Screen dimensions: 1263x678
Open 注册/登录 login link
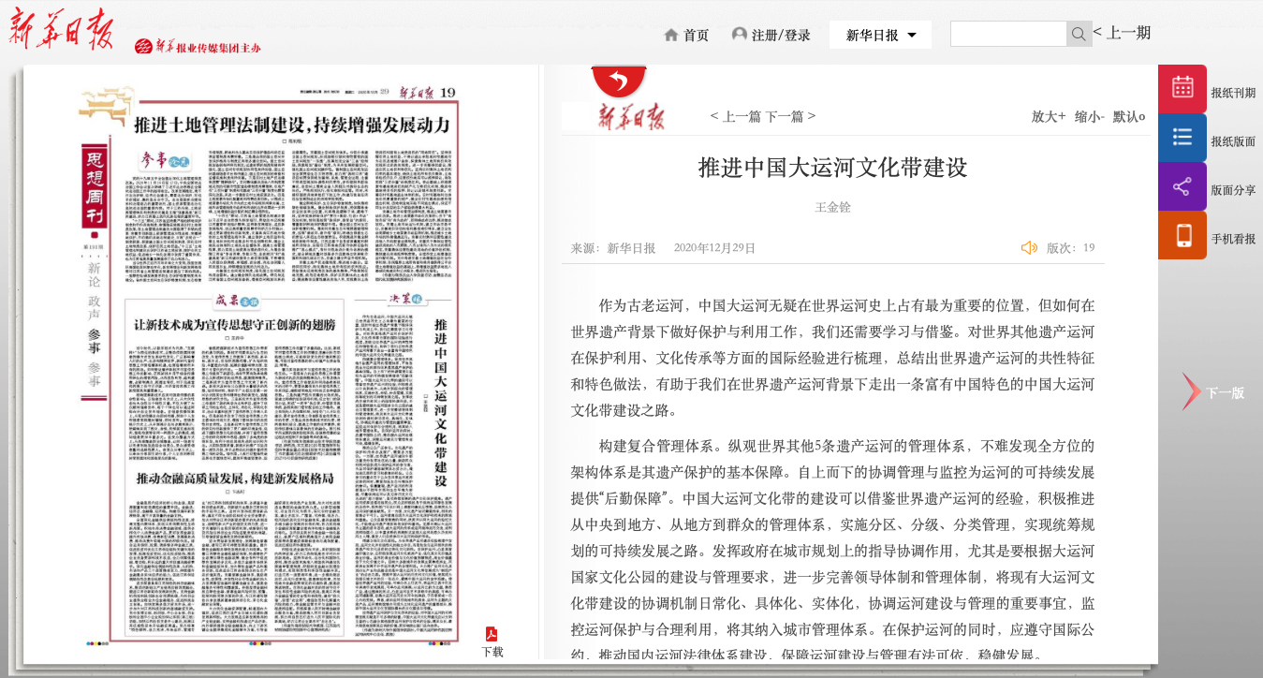[x=771, y=35]
